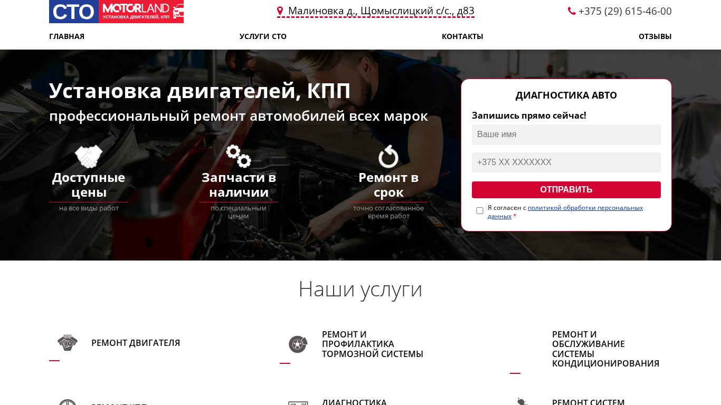721x405 pixels.
Task: Go to the КОНТАКТЫ page
Action: 462,36
